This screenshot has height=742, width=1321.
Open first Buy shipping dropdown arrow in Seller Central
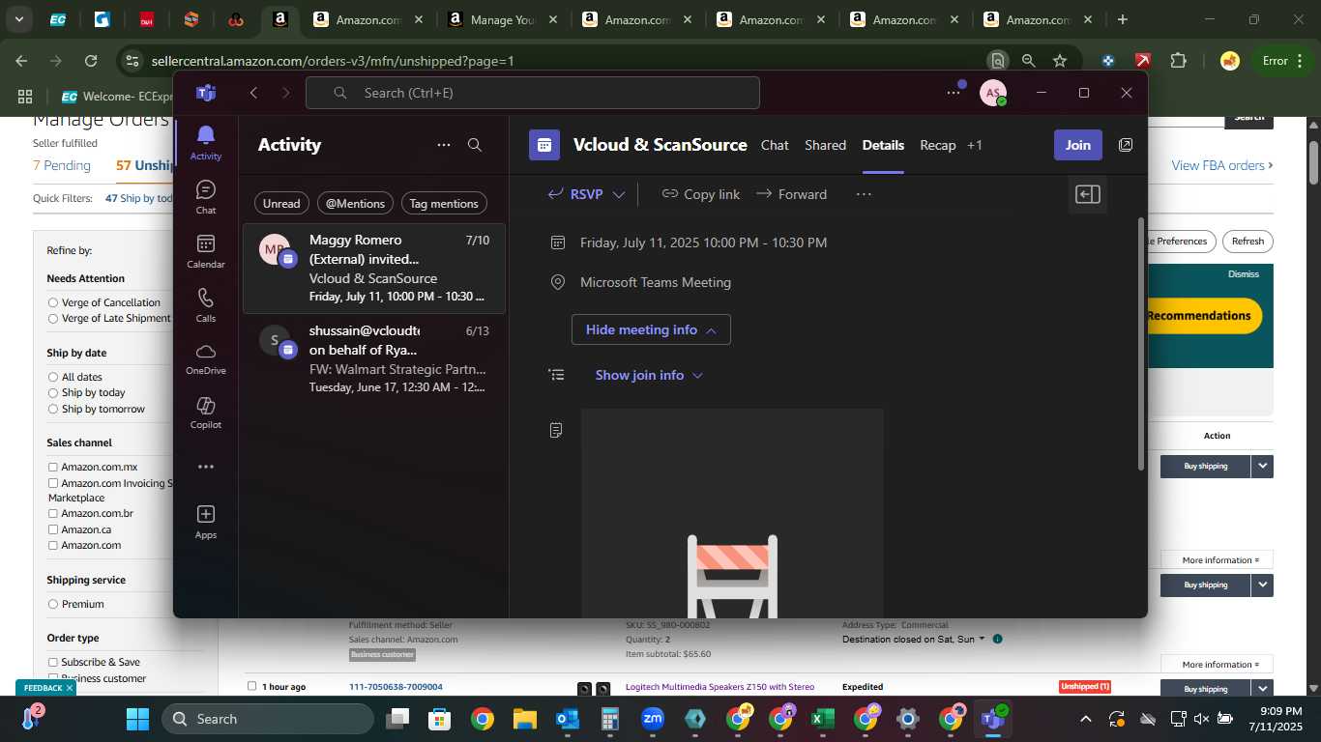point(1262,466)
